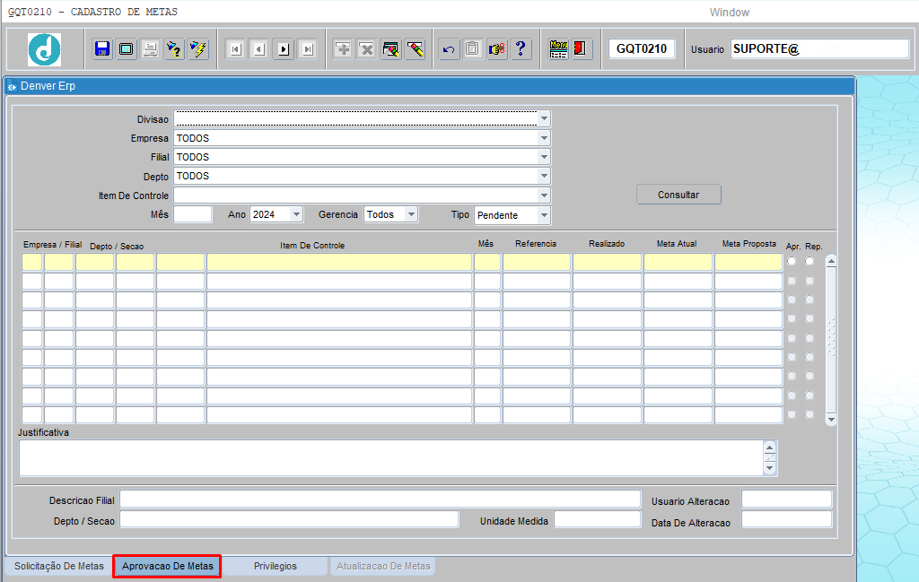Click the undo arrow icon
Screen dimensions: 919x582
click(x=449, y=49)
